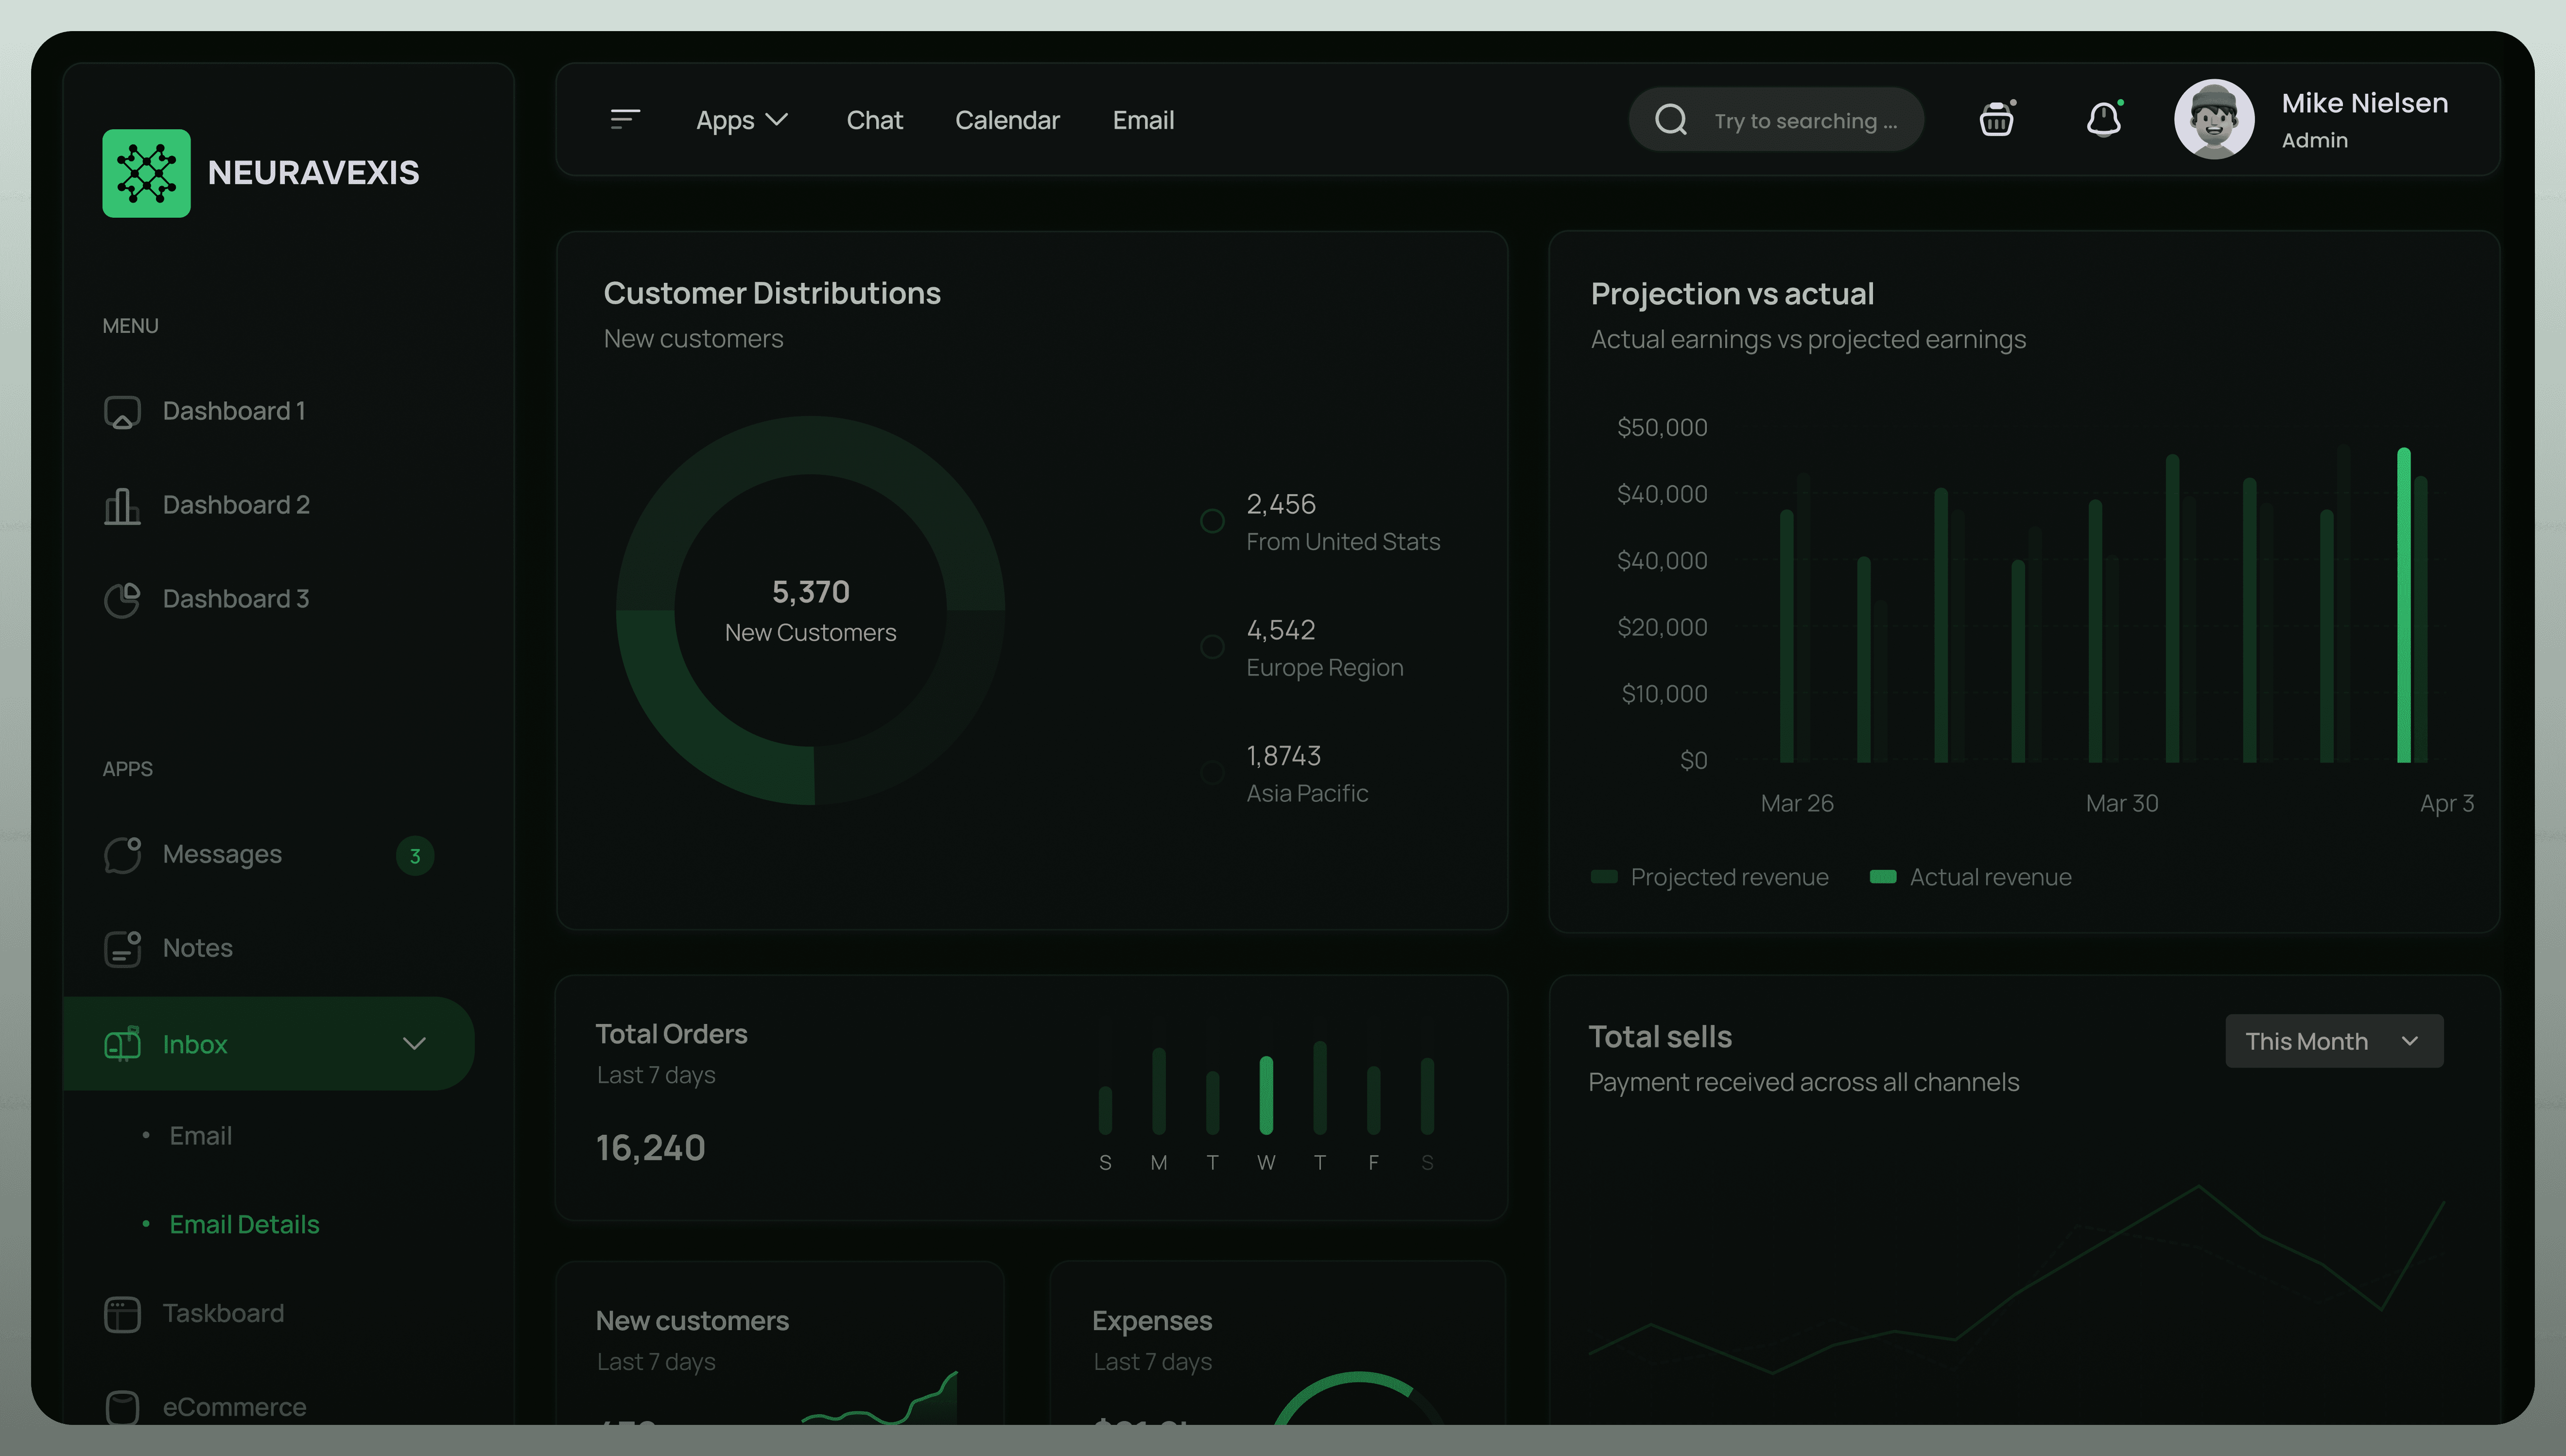This screenshot has width=2566, height=1456.
Task: Click the Mar 30 axis label
Action: [2122, 803]
